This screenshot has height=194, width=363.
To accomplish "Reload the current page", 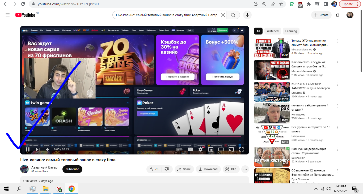I will [23, 4].
